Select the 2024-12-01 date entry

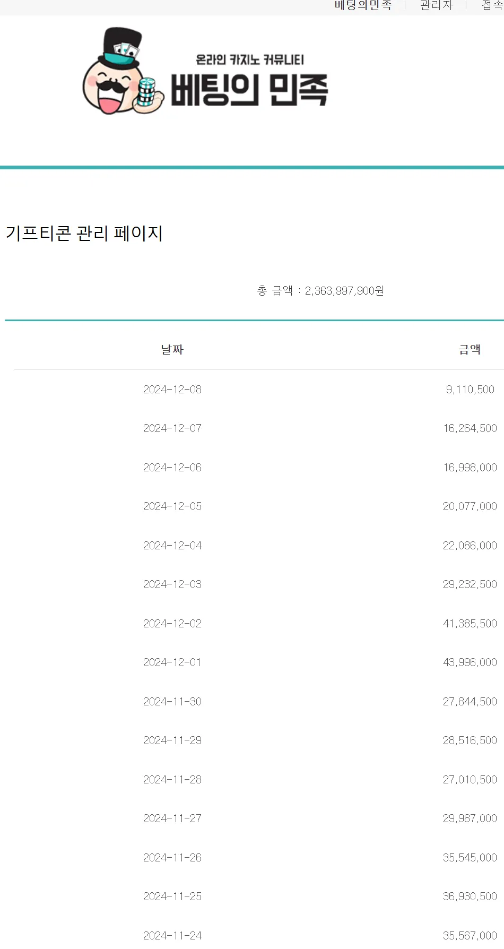[172, 662]
